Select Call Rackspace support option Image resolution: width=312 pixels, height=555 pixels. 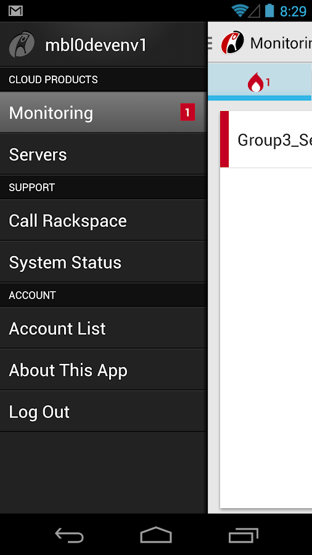click(104, 221)
